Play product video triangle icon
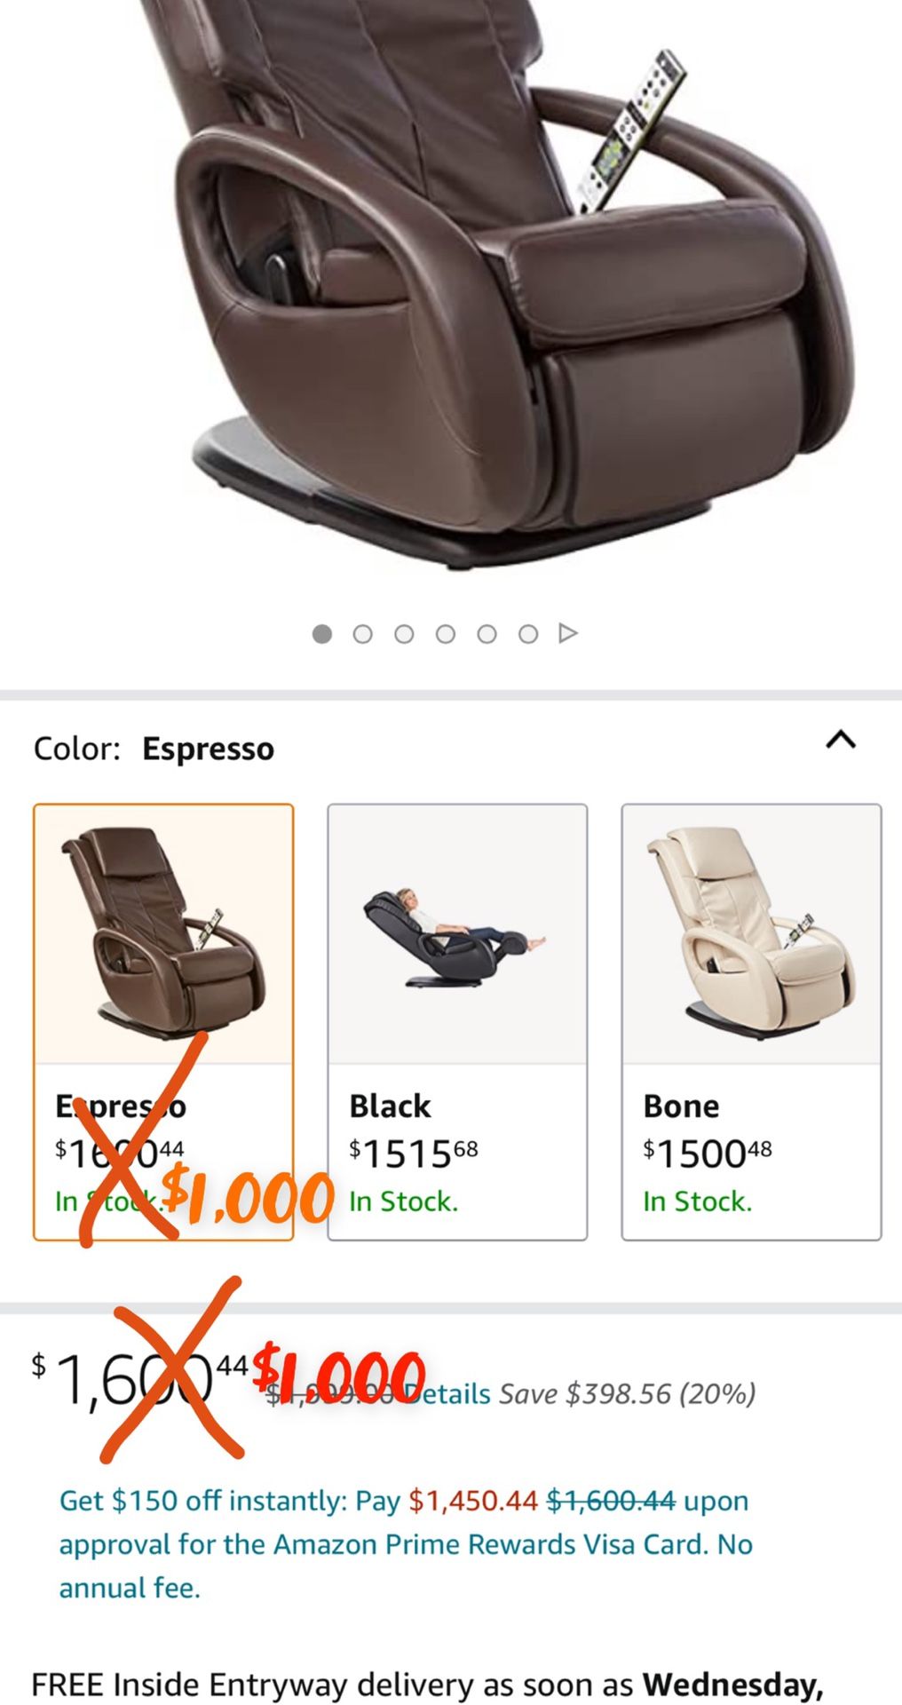902x1705 pixels. pos(568,633)
